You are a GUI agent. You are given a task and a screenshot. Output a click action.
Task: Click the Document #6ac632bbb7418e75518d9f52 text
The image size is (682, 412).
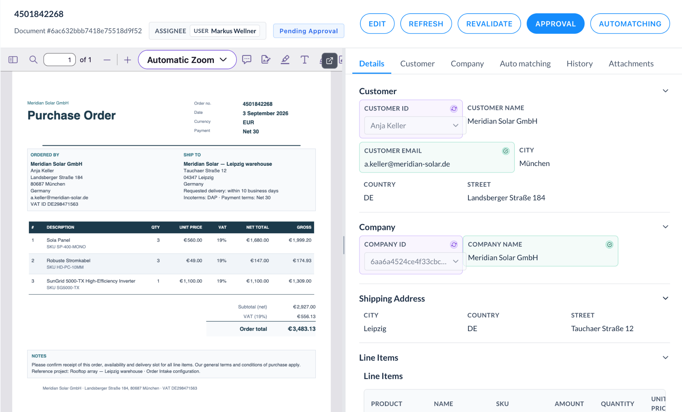point(78,31)
